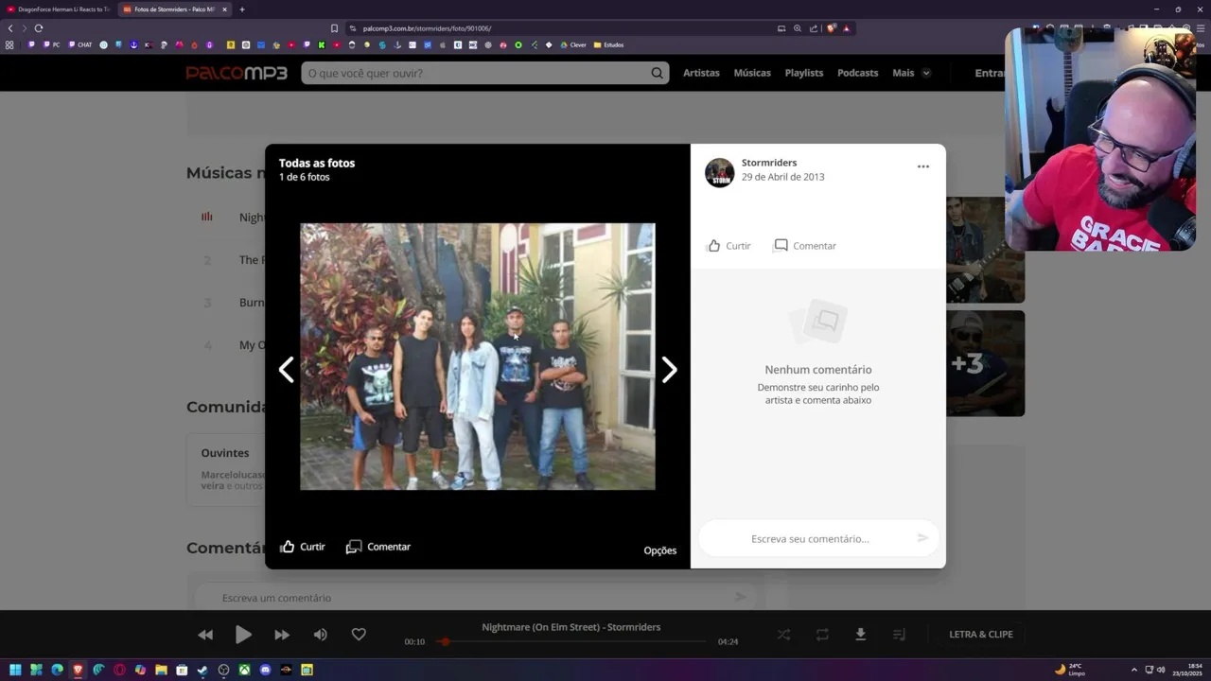Reload the page
The height and width of the screenshot is (681, 1211).
tap(38, 28)
